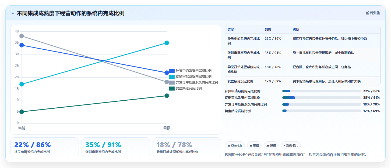Click the footnote about 登录系统
Image resolution: width=391 pixels, height=168 pixels.
(x=296, y=155)
